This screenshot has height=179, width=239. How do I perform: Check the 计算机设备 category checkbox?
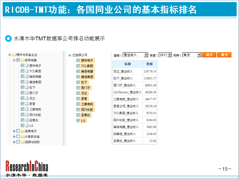pyautogui.click(x=18, y=136)
